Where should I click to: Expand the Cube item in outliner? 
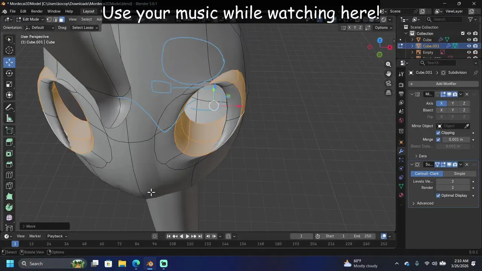[412, 40]
